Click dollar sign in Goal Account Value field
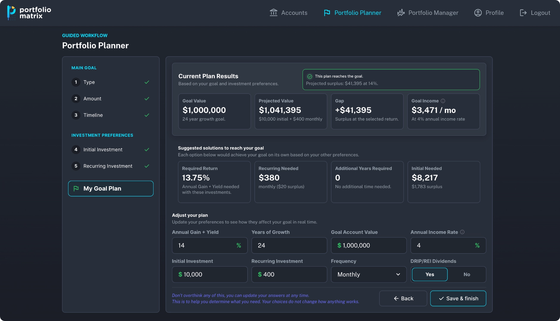Viewport: 560px width, 321px height. tap(339, 246)
